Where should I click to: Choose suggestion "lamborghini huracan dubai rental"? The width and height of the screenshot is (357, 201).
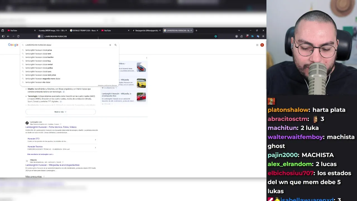tap(39, 64)
